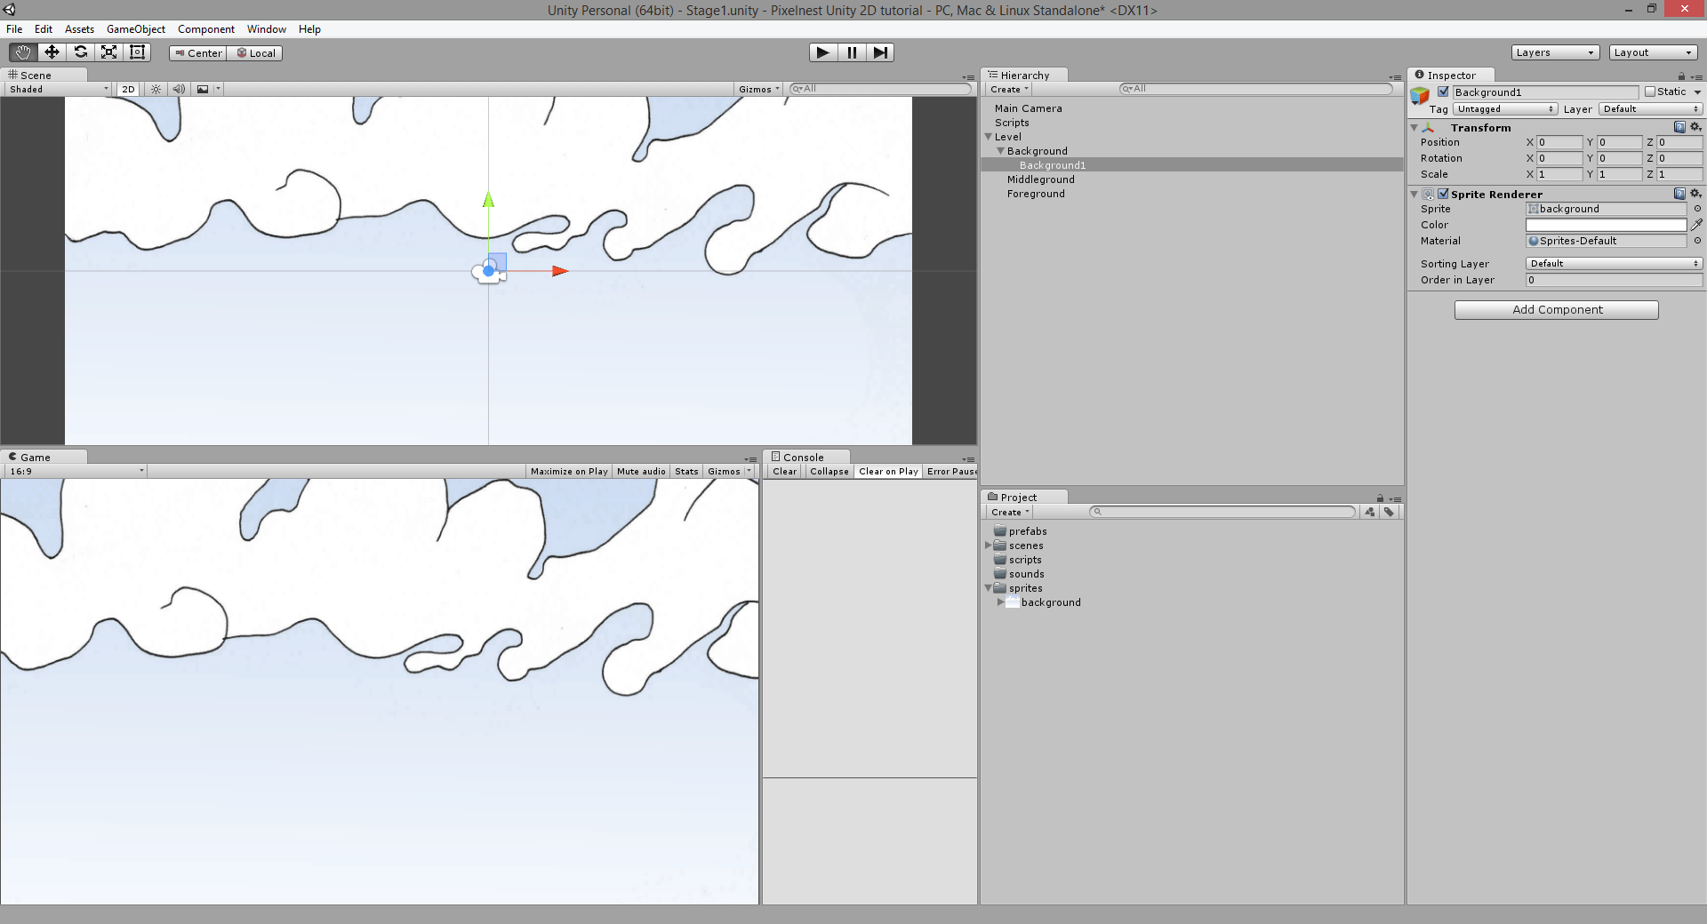Select the Scale tool
This screenshot has width=1707, height=924.
coord(108,52)
